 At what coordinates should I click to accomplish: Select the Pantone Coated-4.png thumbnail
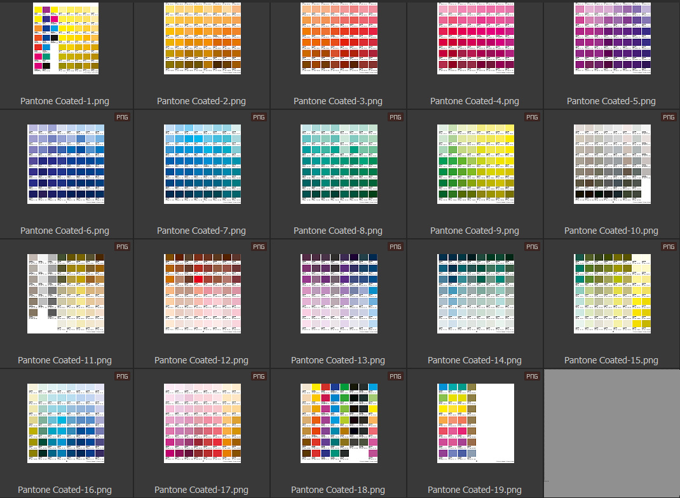(476, 38)
